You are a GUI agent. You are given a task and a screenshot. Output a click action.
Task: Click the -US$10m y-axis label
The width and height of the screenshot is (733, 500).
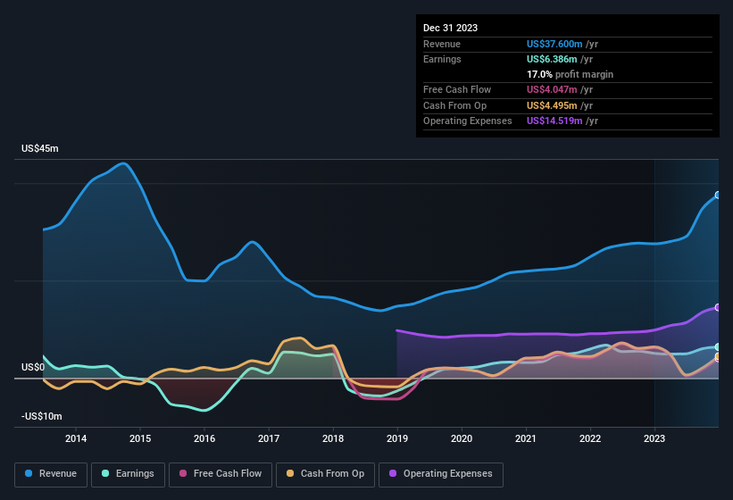click(42, 417)
